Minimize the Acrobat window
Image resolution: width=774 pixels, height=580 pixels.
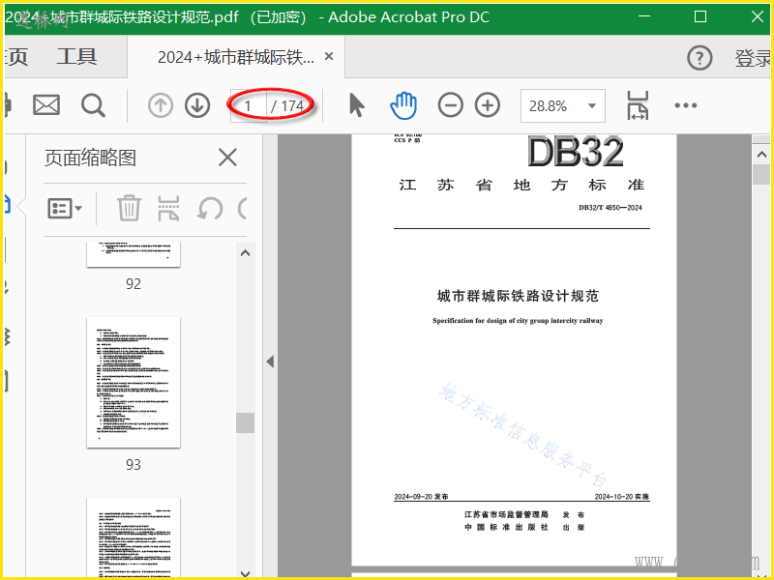click(x=644, y=16)
